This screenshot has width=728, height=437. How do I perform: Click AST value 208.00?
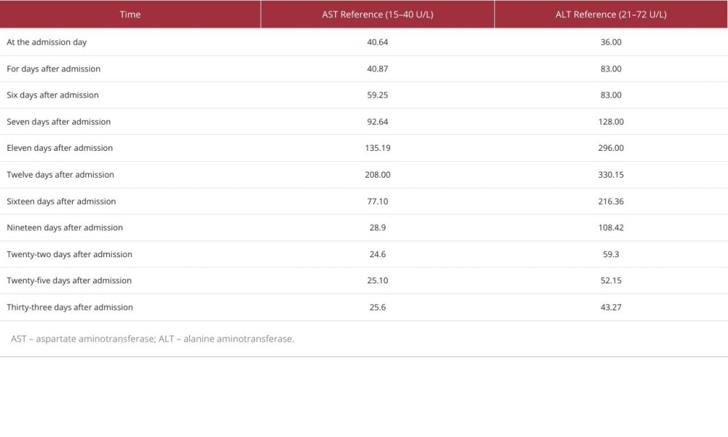click(377, 175)
